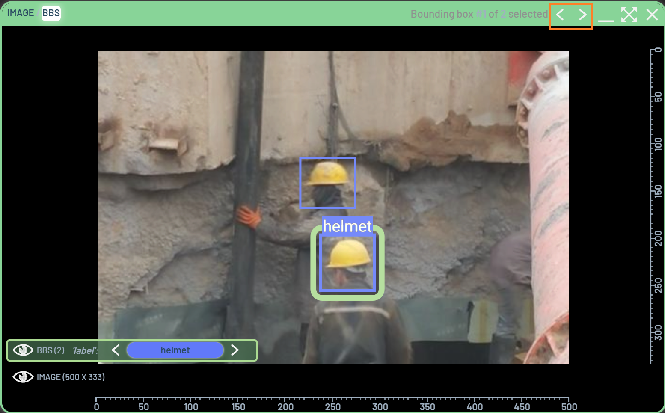This screenshot has height=415, width=665.
Task: Click the 'label' attribute name
Action: (x=85, y=350)
